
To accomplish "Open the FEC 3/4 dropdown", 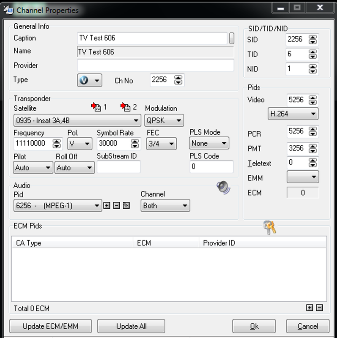I will tap(162, 144).
